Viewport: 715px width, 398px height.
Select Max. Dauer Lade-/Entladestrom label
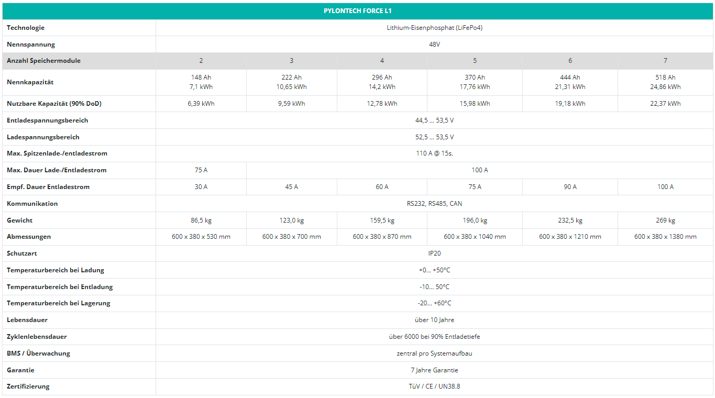pyautogui.click(x=57, y=170)
